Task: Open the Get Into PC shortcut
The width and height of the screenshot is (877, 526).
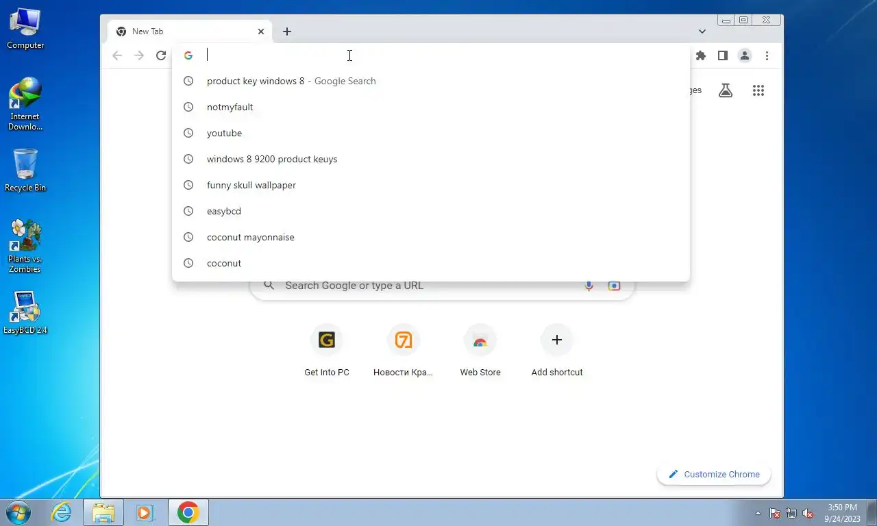Action: [x=327, y=351]
